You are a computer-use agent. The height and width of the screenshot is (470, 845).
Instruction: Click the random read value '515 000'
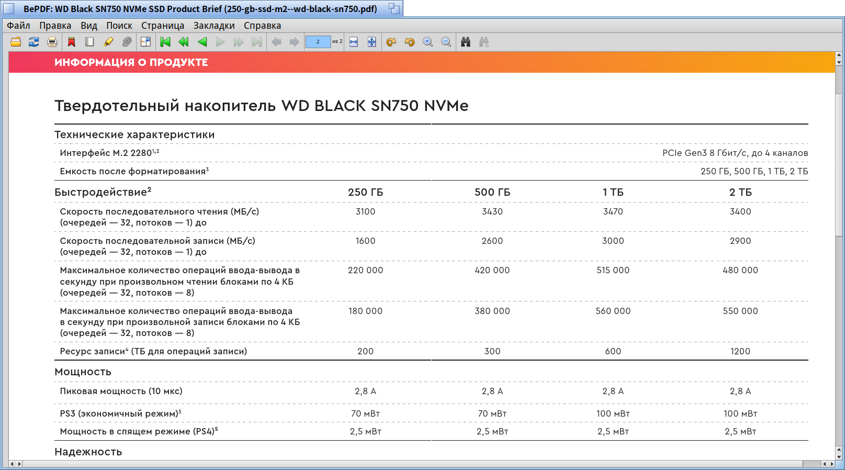(613, 270)
